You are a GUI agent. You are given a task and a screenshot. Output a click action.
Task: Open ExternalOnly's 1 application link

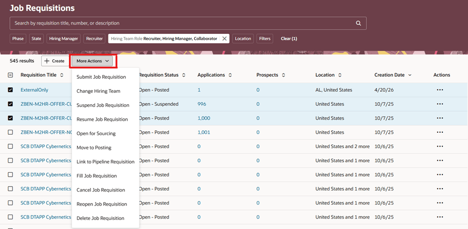click(199, 90)
